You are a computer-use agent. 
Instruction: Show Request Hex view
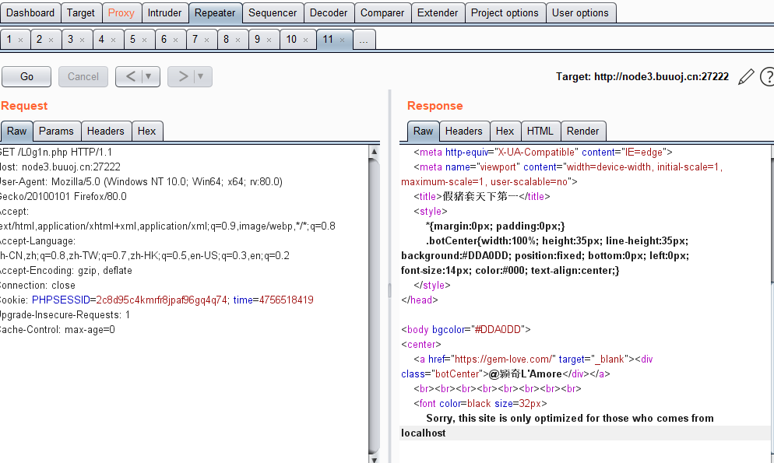coord(146,132)
